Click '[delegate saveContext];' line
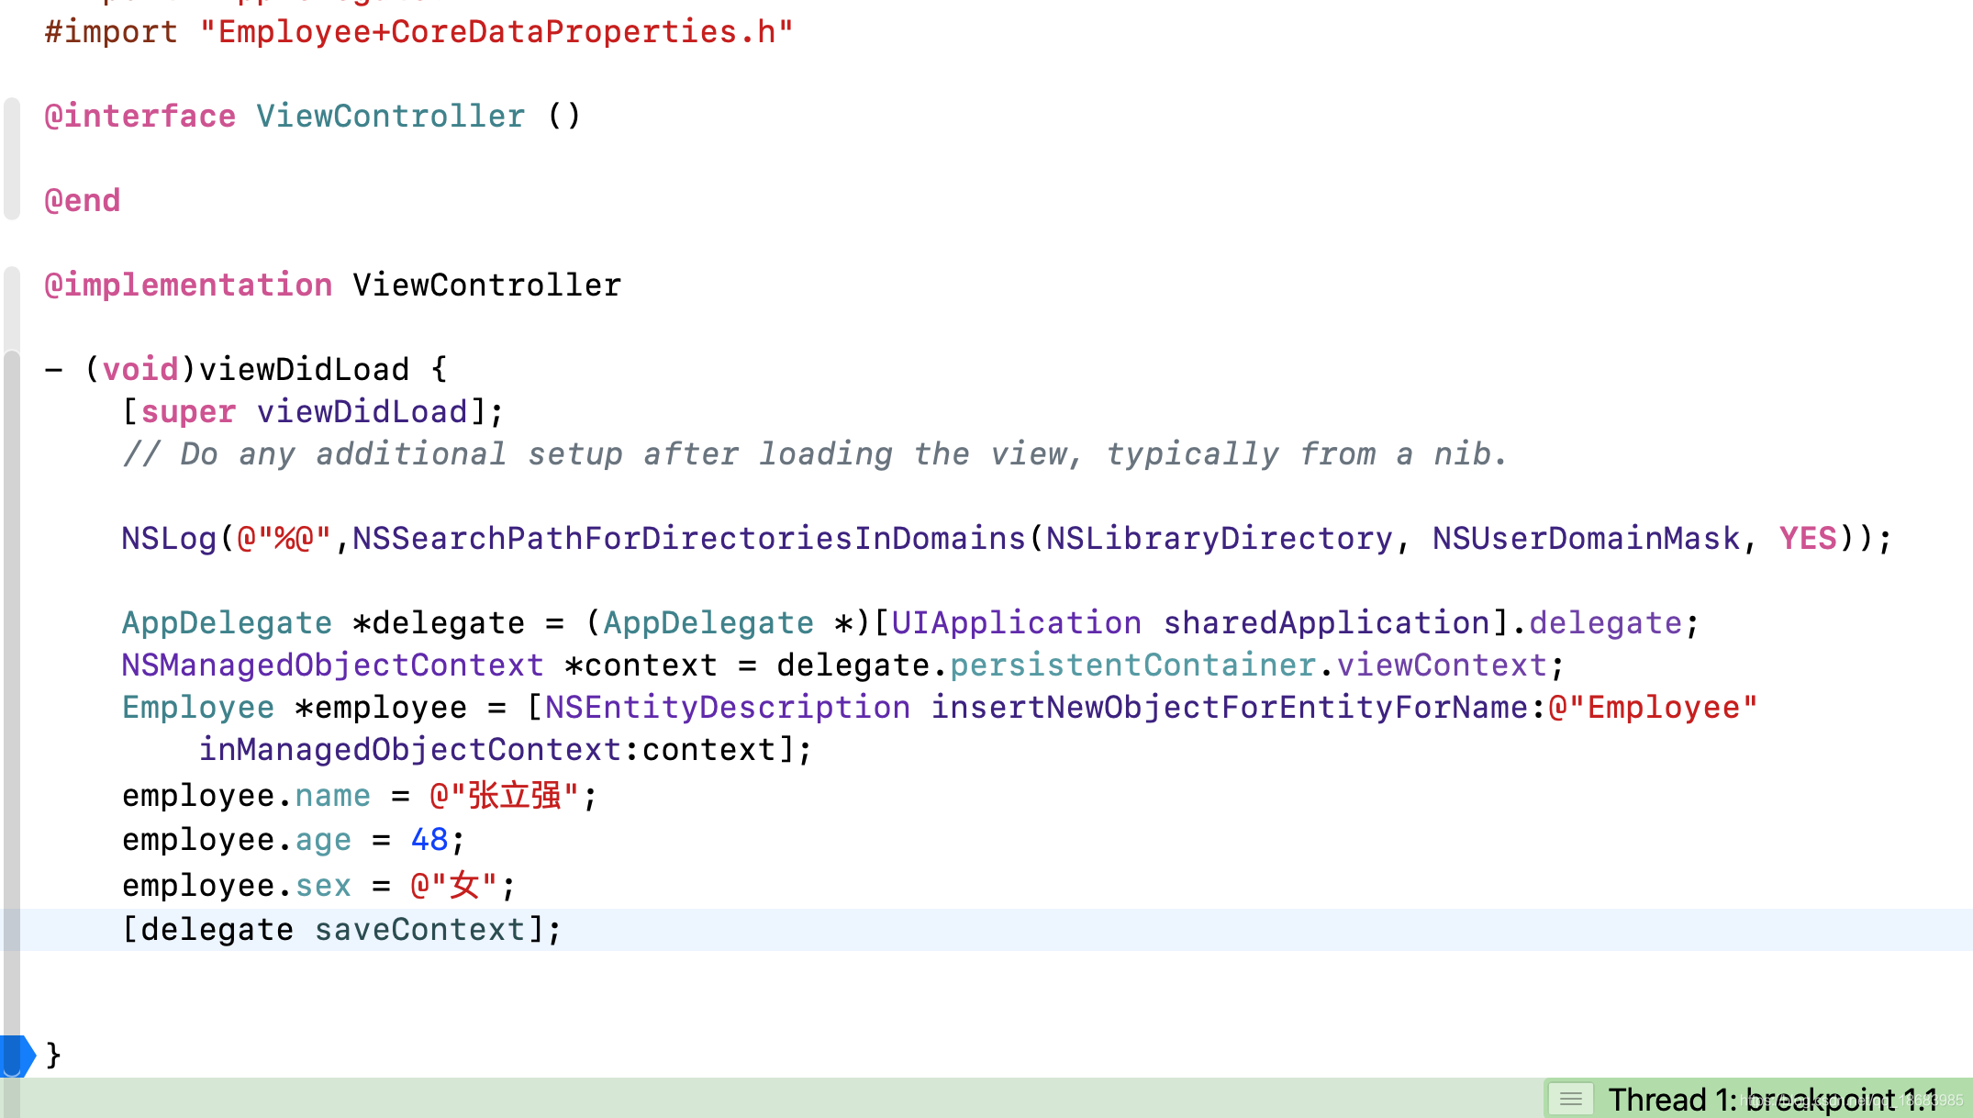The image size is (1973, 1118). coord(341,930)
